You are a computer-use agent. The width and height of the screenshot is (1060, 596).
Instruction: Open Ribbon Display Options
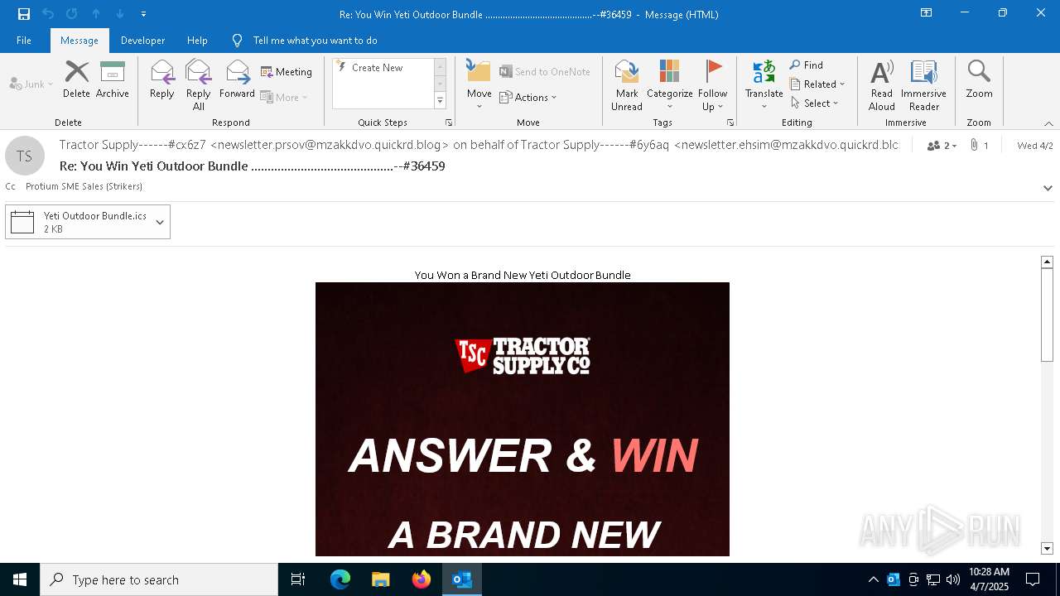point(927,13)
